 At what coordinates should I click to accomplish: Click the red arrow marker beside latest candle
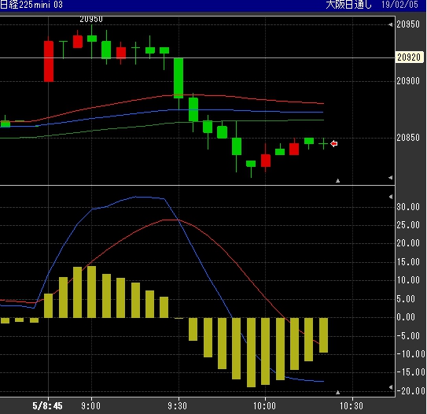(x=334, y=143)
